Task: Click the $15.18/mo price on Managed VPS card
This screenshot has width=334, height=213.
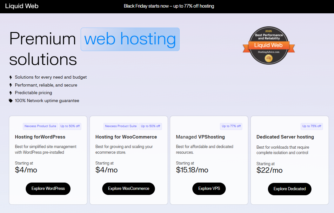Action: [192, 170]
